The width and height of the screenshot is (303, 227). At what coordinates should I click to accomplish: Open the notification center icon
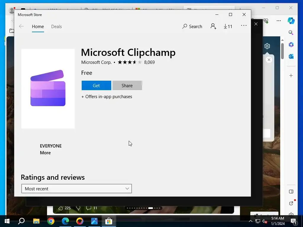(293, 221)
